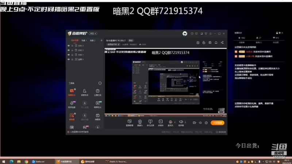
Task: Click the box icon left of the bell
Action: pyautogui.click(x=210, y=43)
